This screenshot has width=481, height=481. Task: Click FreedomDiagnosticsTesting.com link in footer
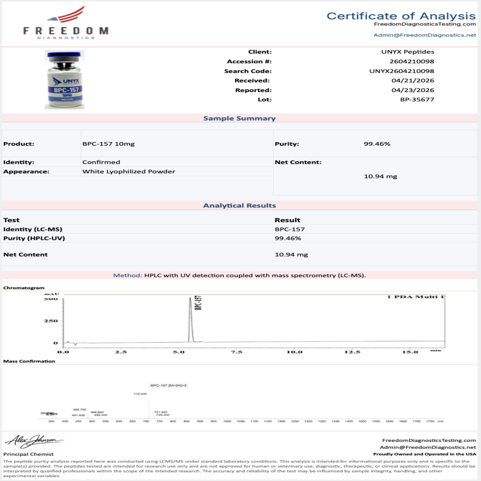click(x=428, y=440)
